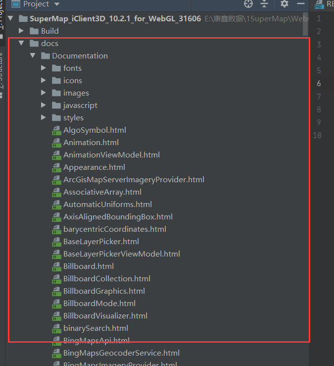Click the AutomaticUniforms.html file icon
This screenshot has width=334, height=366.
(x=56, y=205)
